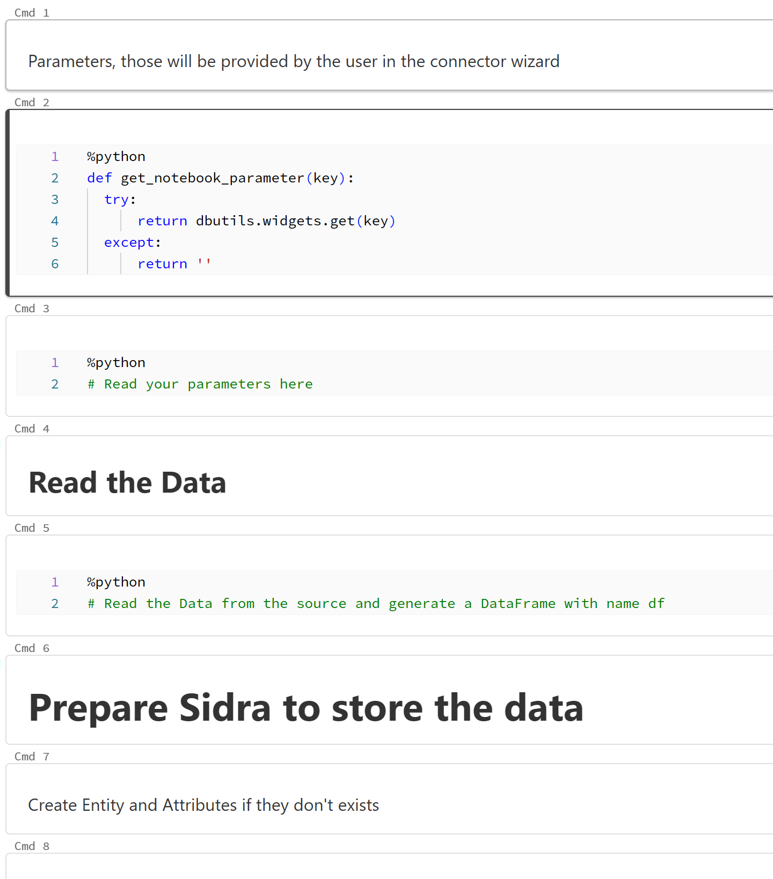Viewport: 773px width, 879px height.
Task: Place cursor on the except: line
Action: point(132,243)
